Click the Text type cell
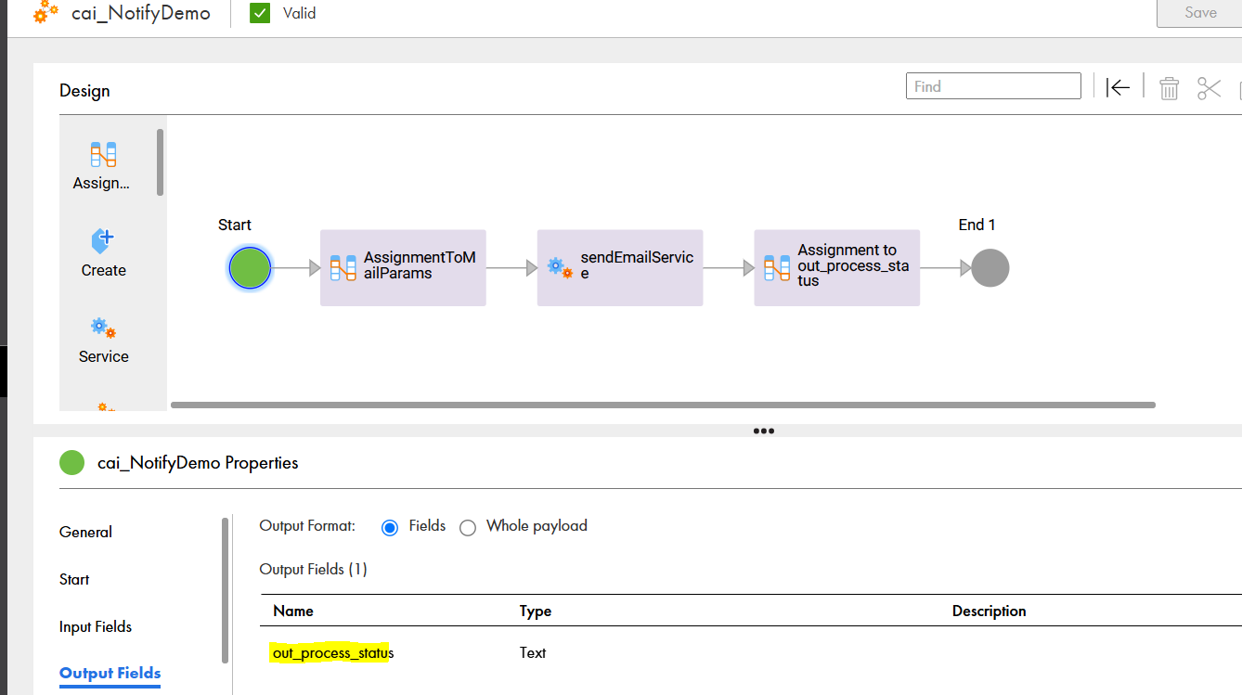 point(533,653)
